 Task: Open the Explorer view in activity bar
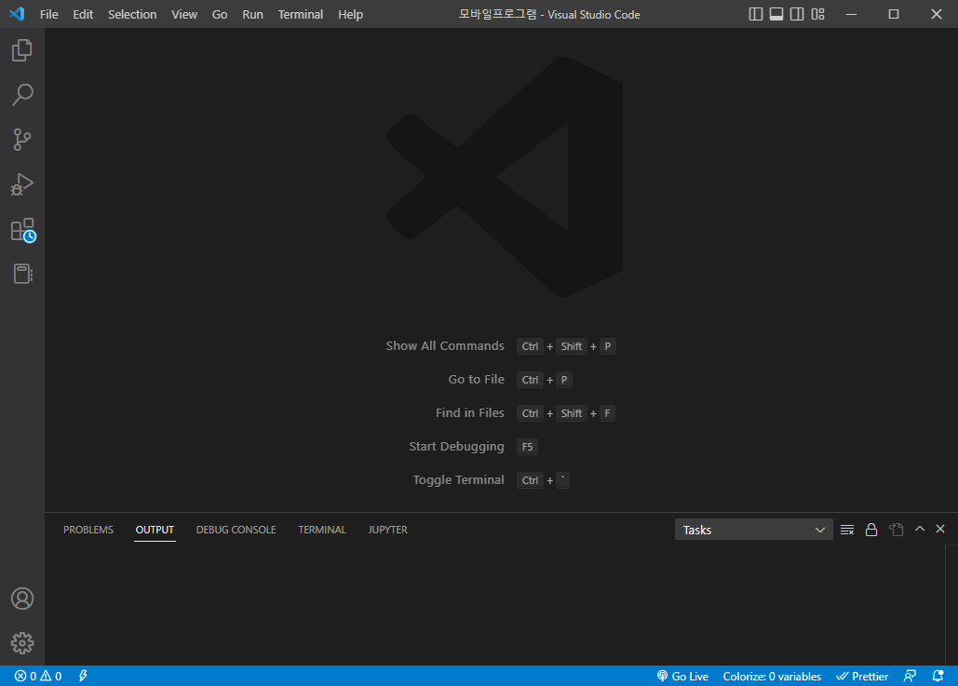pyautogui.click(x=22, y=50)
